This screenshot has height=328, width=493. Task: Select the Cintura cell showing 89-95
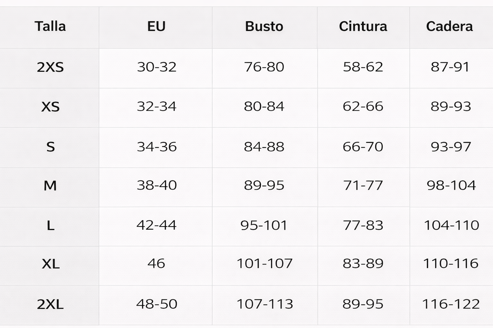[x=363, y=304]
